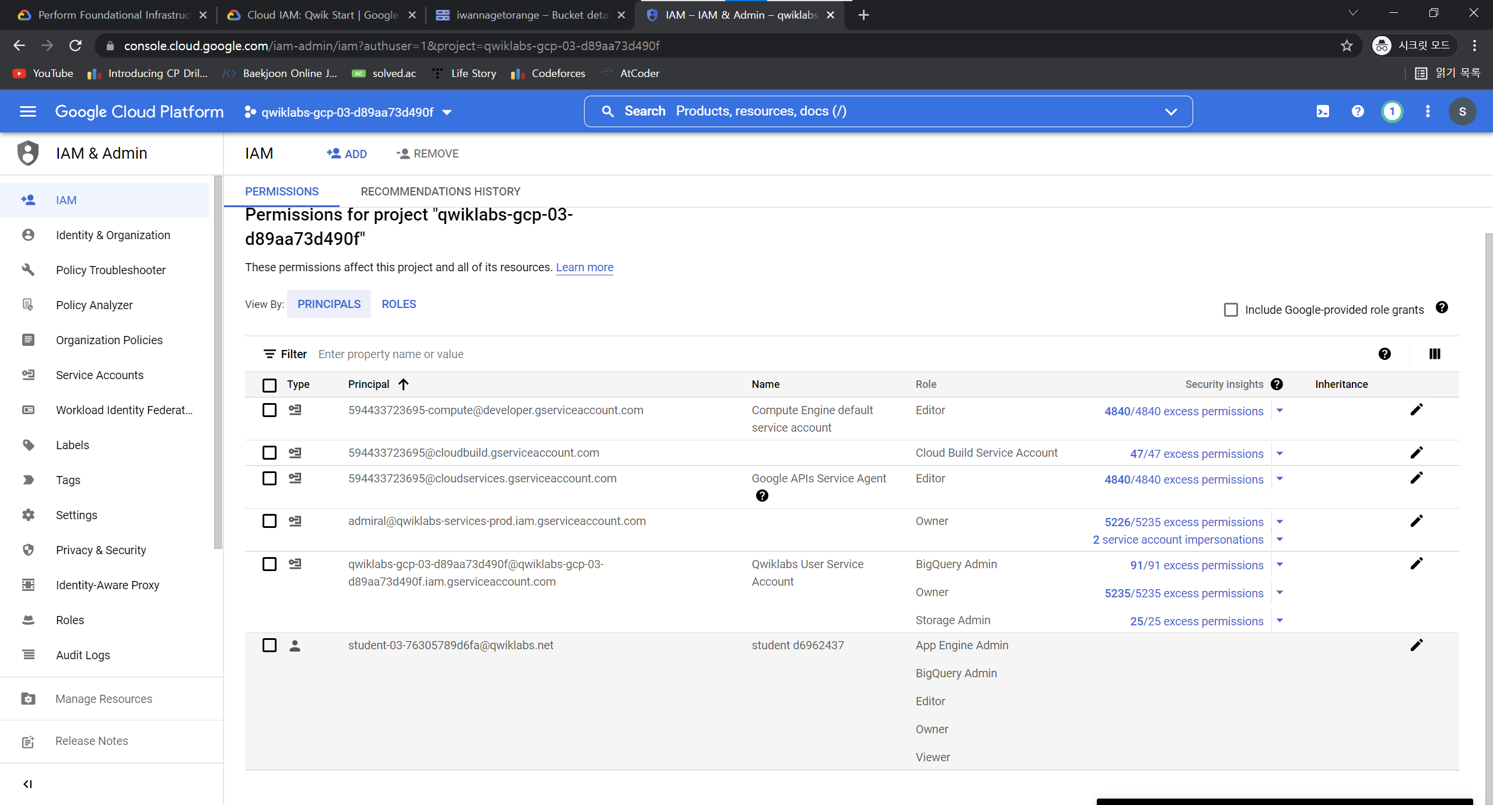Viewport: 1493px width, 805px height.
Task: Expand the search bar dropdown chevron
Action: 1170,111
